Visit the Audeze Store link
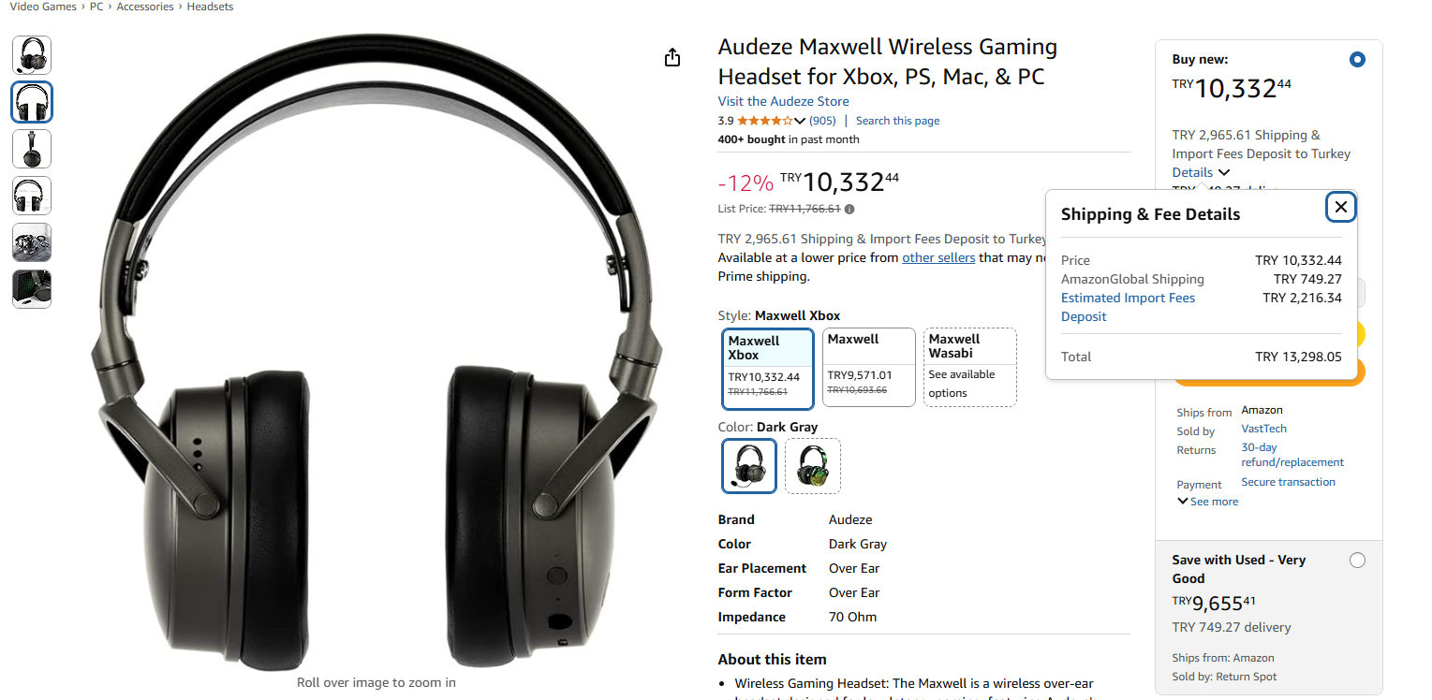The image size is (1432, 700). 783,101
